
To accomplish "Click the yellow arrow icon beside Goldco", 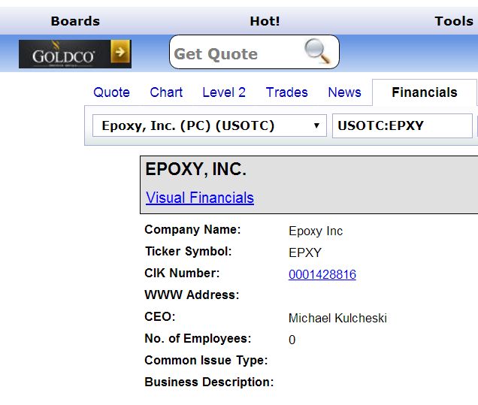I will (120, 53).
